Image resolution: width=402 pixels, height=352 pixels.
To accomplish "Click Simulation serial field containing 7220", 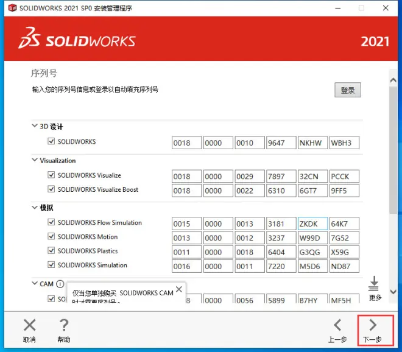I will click(281, 266).
